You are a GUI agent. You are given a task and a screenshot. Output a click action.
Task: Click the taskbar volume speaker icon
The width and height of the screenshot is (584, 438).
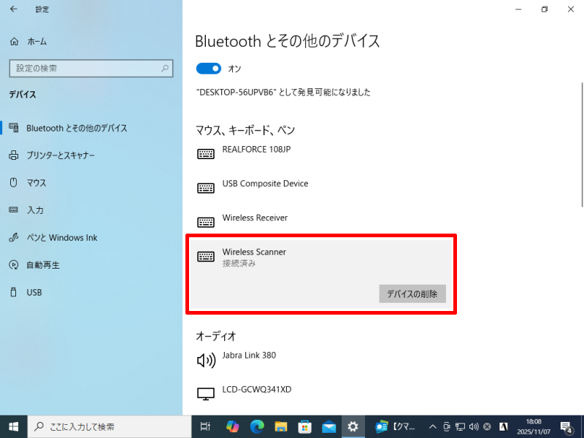click(474, 426)
